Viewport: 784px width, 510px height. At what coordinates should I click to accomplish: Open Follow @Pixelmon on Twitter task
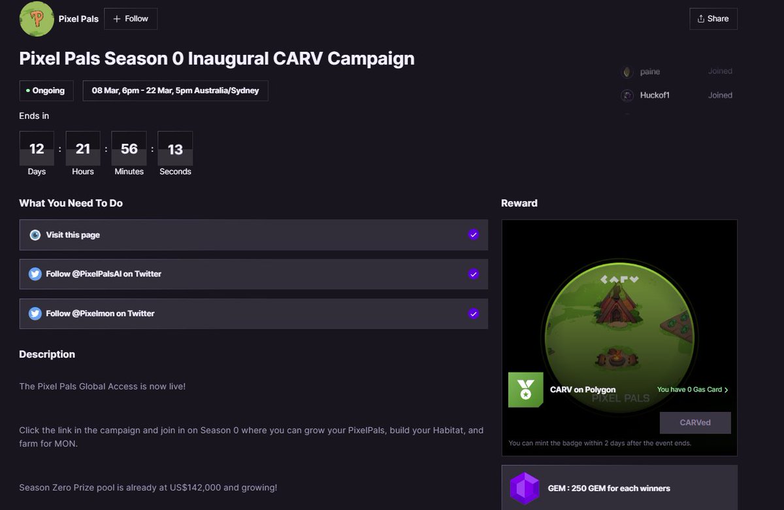point(253,314)
